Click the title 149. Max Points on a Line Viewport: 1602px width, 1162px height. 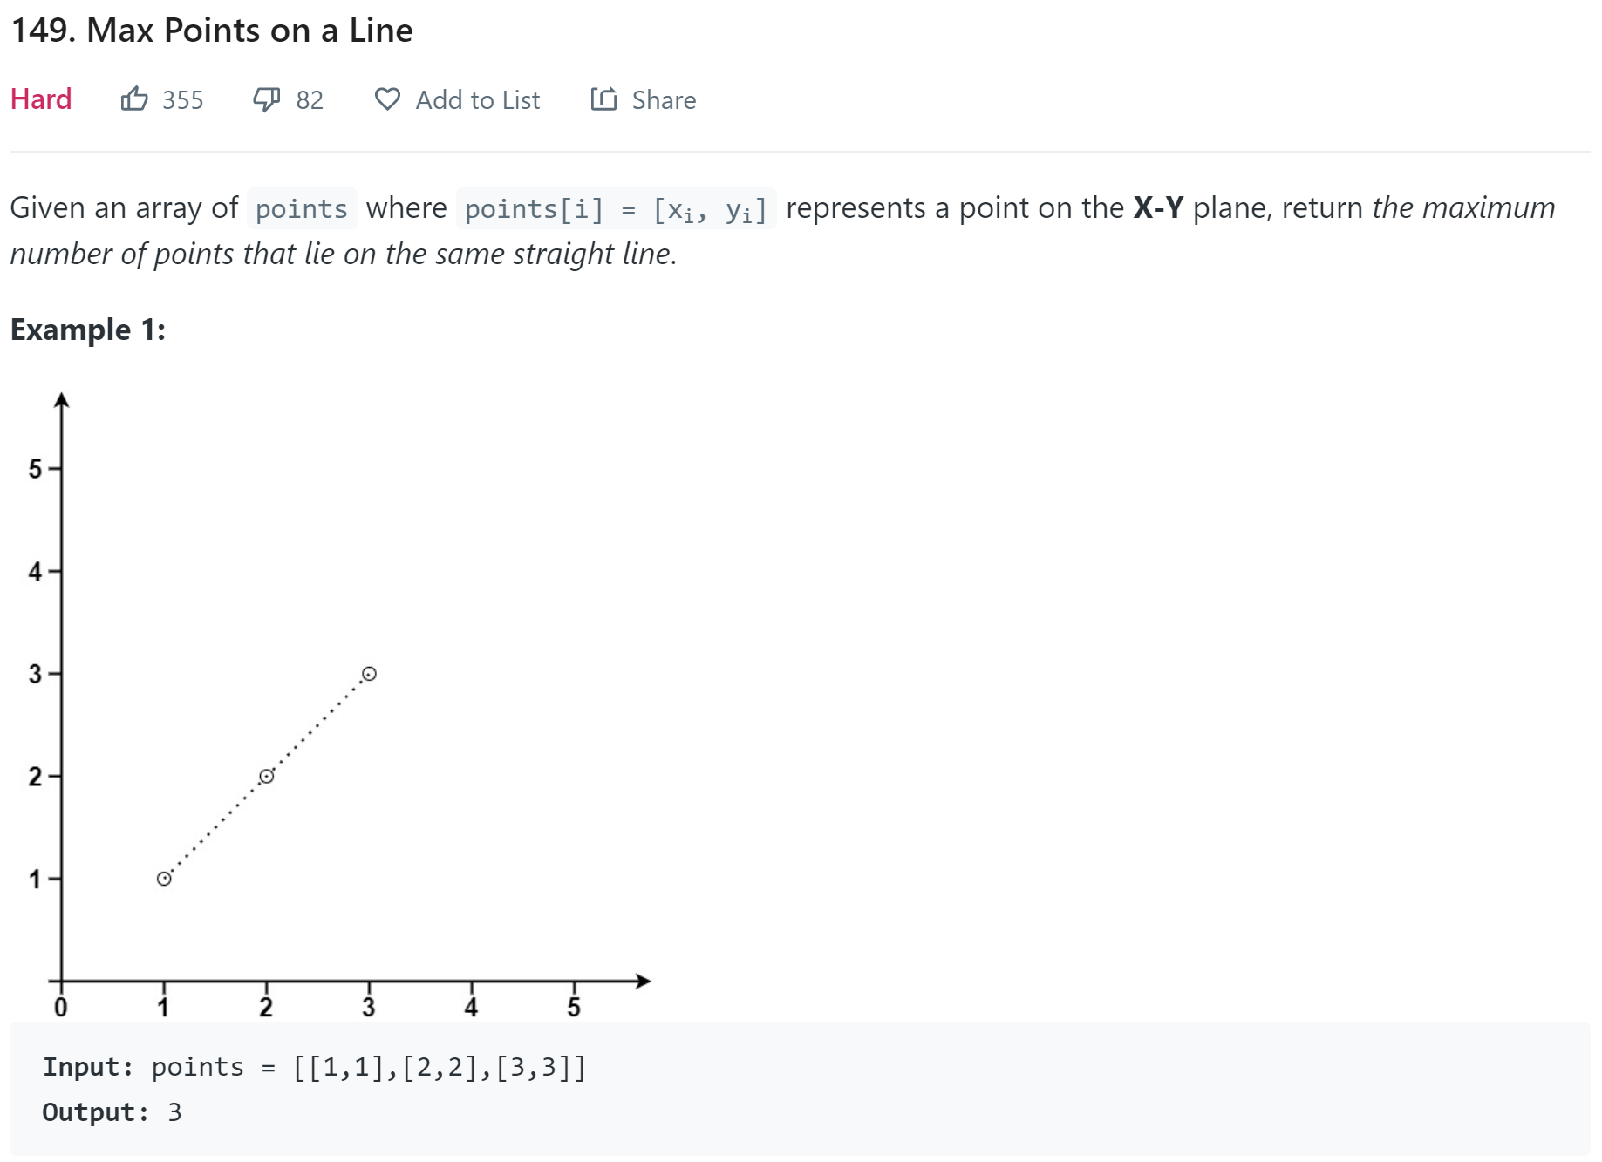pyautogui.click(x=212, y=31)
